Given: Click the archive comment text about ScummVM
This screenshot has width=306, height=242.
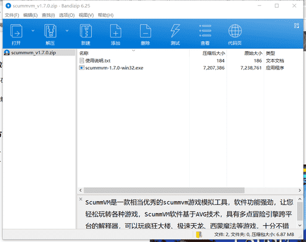Looking at the screenshot, I should tap(189, 214).
